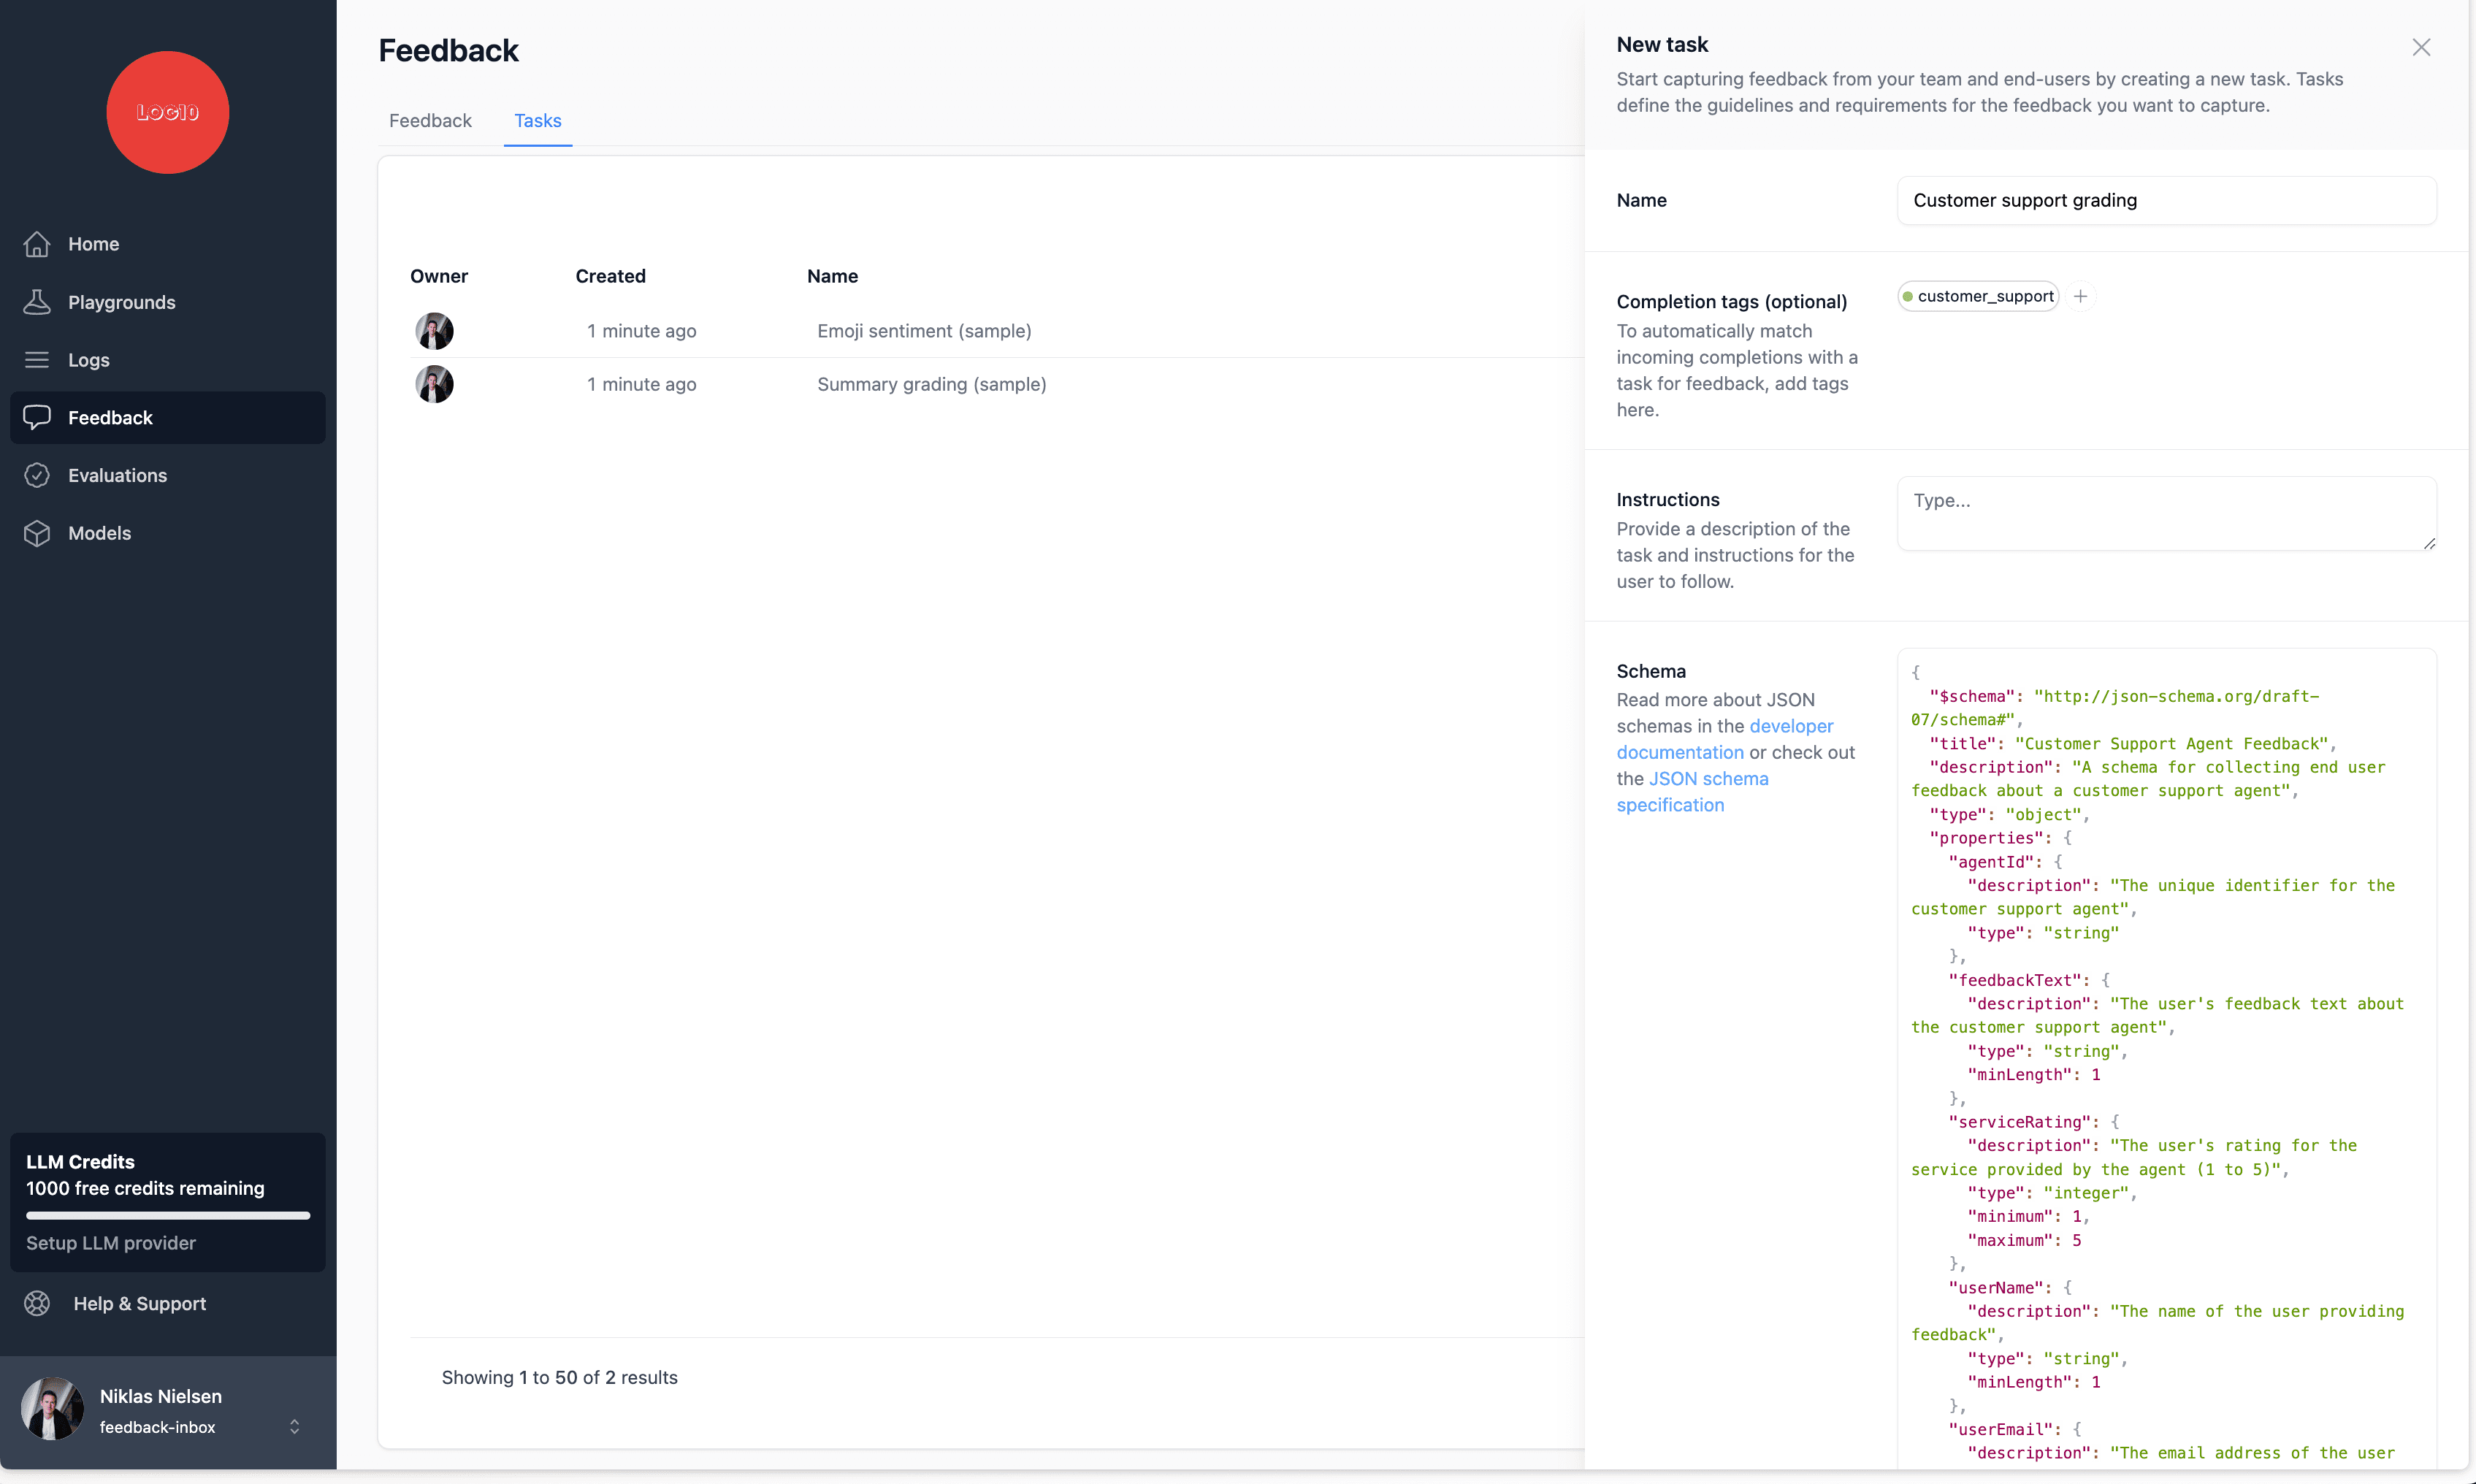The image size is (2476, 1484).
Task: Switch to the Tasks tab
Action: coord(538,121)
